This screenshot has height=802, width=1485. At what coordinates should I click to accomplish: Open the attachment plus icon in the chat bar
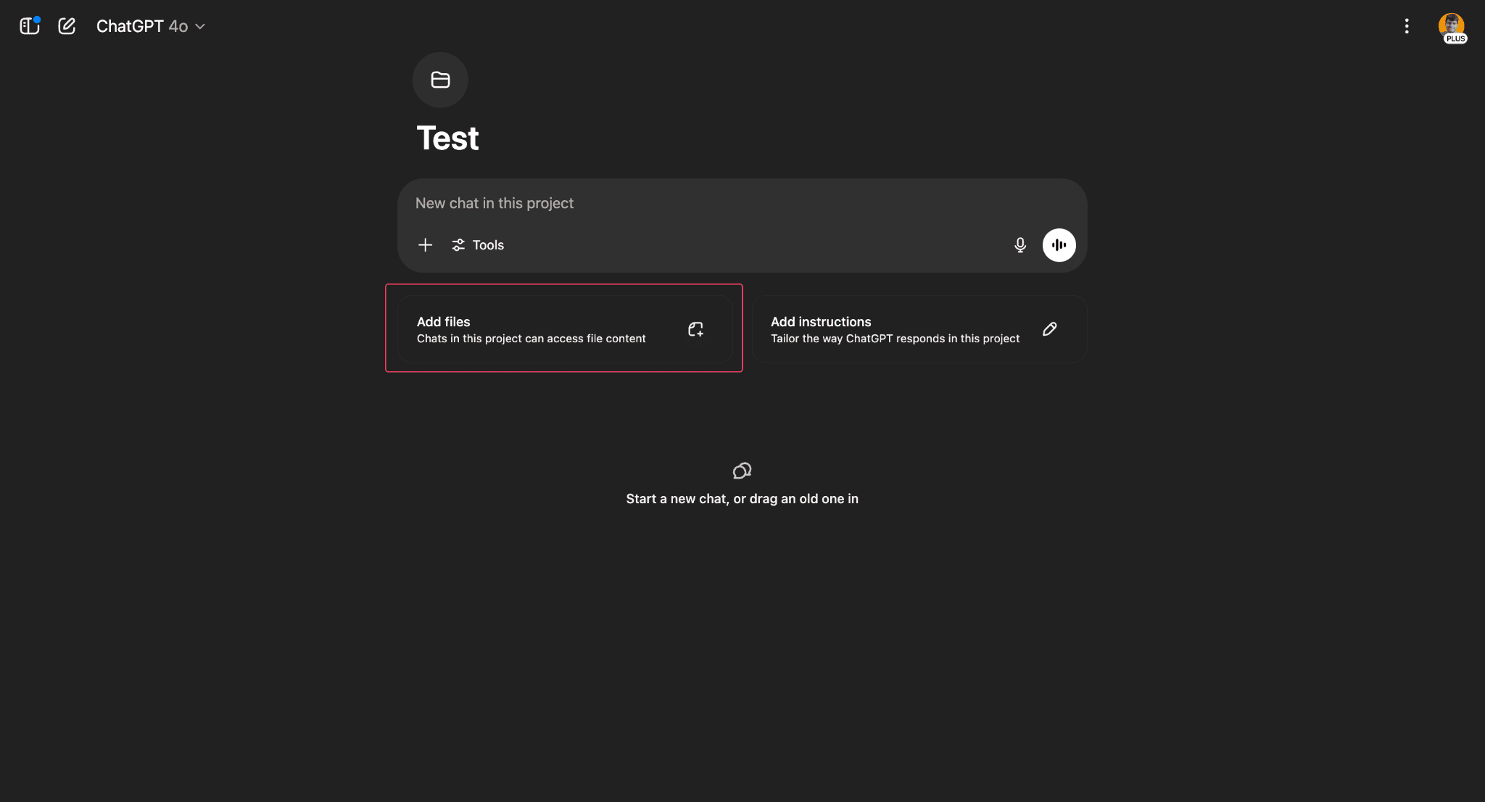pyautogui.click(x=425, y=245)
